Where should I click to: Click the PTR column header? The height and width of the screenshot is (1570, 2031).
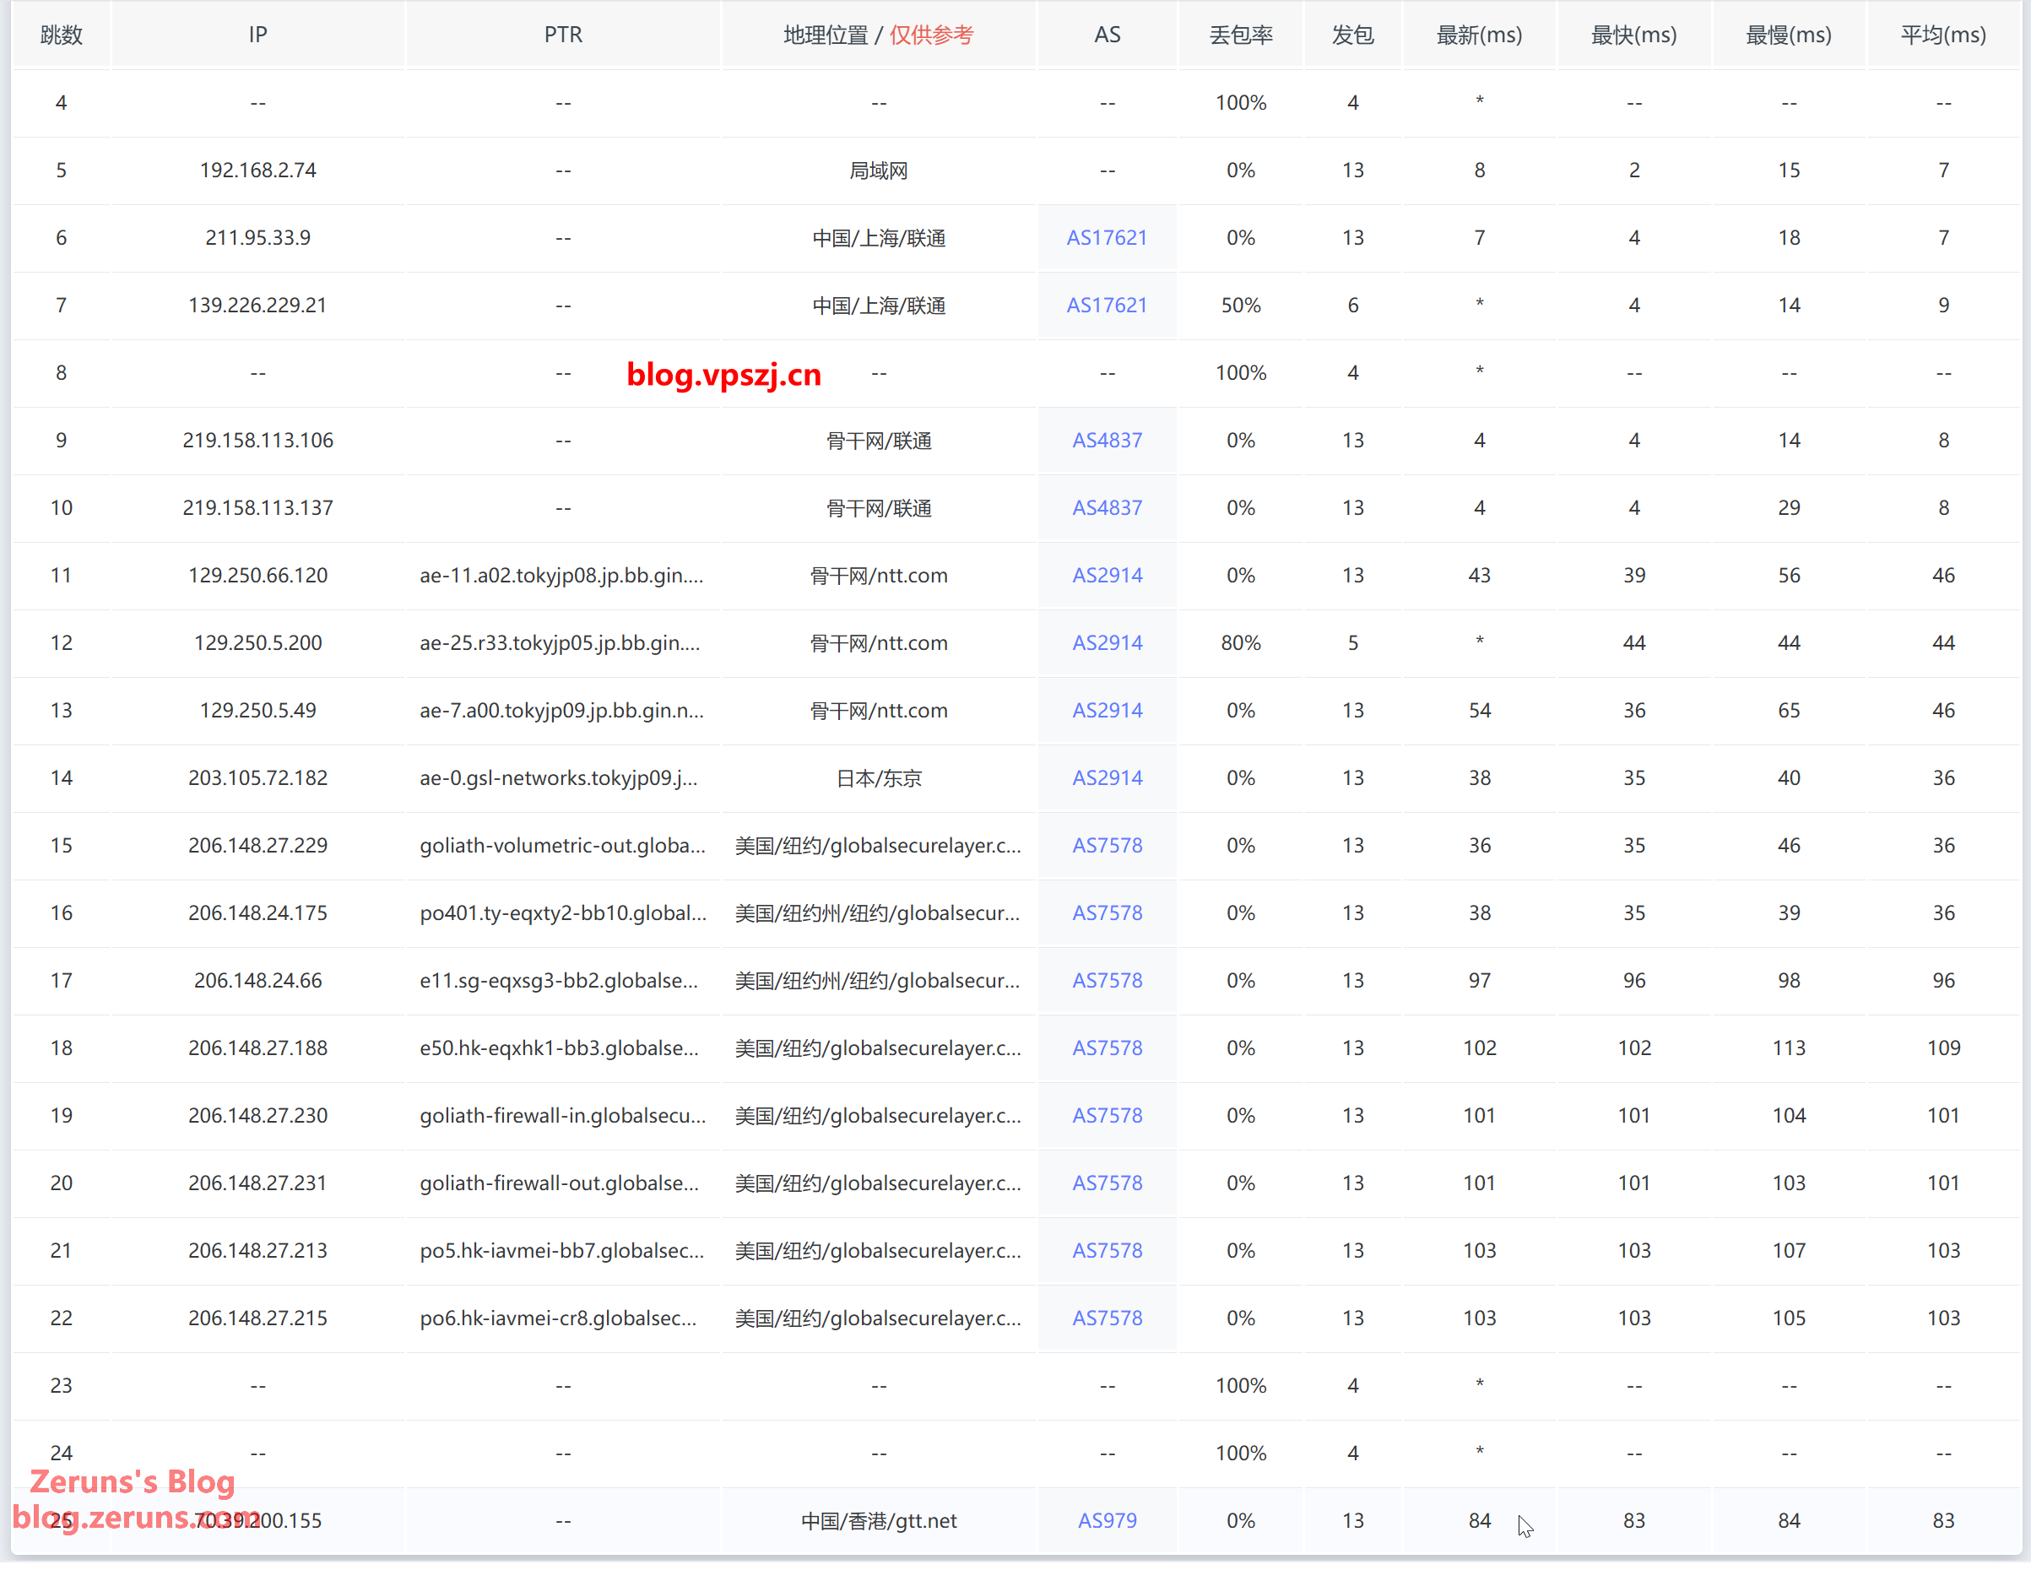562,35
